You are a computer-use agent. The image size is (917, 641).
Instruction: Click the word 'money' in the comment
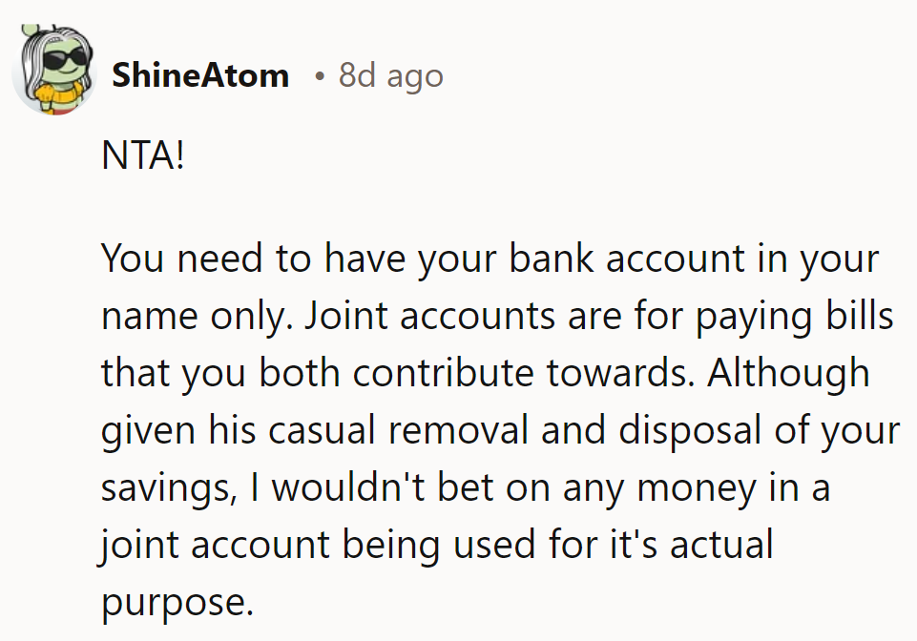(696, 488)
